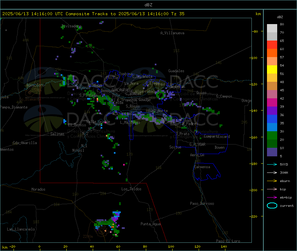Click the 0 km horizontal axis tick
Image resolution: width=297 pixels, height=251 pixels.
(39, 247)
